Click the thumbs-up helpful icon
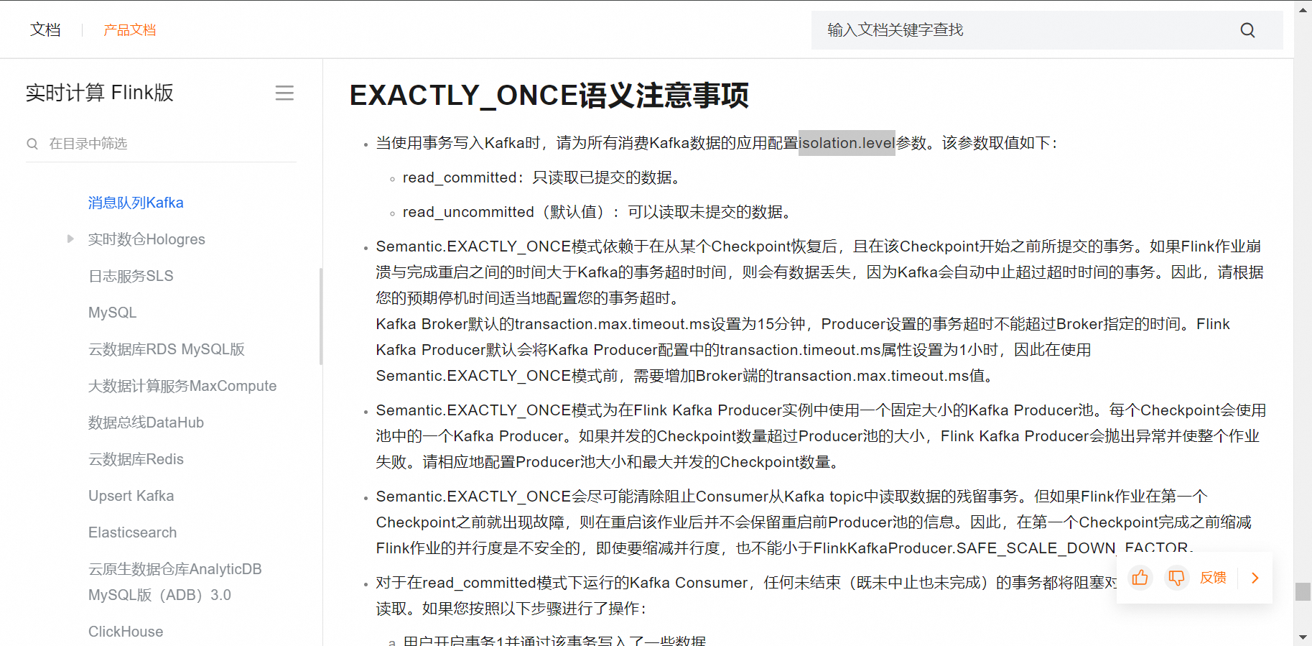This screenshot has height=646, width=1312. click(x=1140, y=577)
